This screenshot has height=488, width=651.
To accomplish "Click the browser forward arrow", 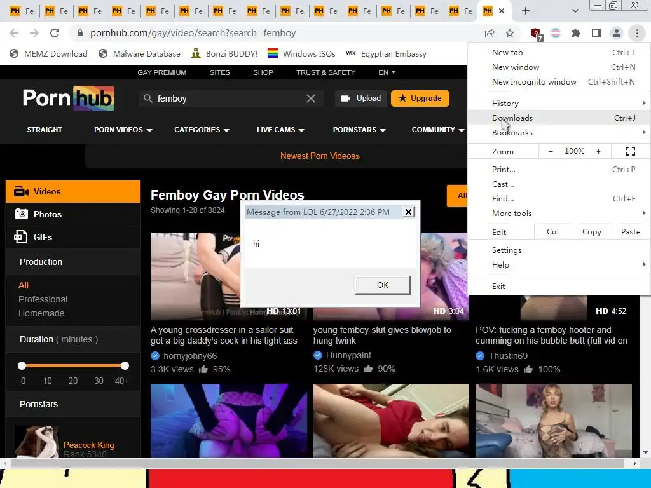I will pyautogui.click(x=34, y=33).
